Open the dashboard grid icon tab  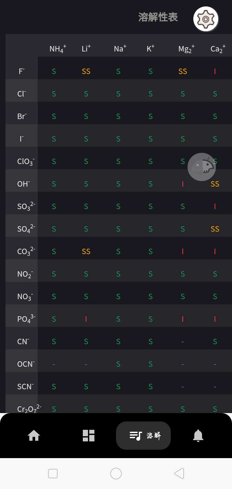pyautogui.click(x=89, y=436)
